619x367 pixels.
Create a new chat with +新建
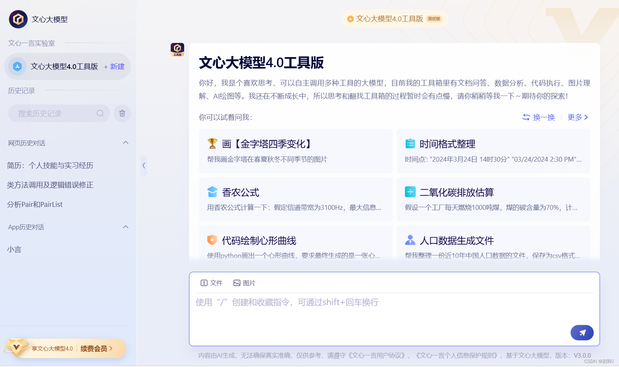point(114,66)
